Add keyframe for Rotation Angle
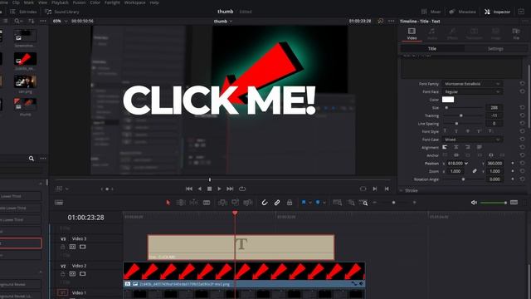Viewport: 531px width, 299px height. [x=513, y=179]
